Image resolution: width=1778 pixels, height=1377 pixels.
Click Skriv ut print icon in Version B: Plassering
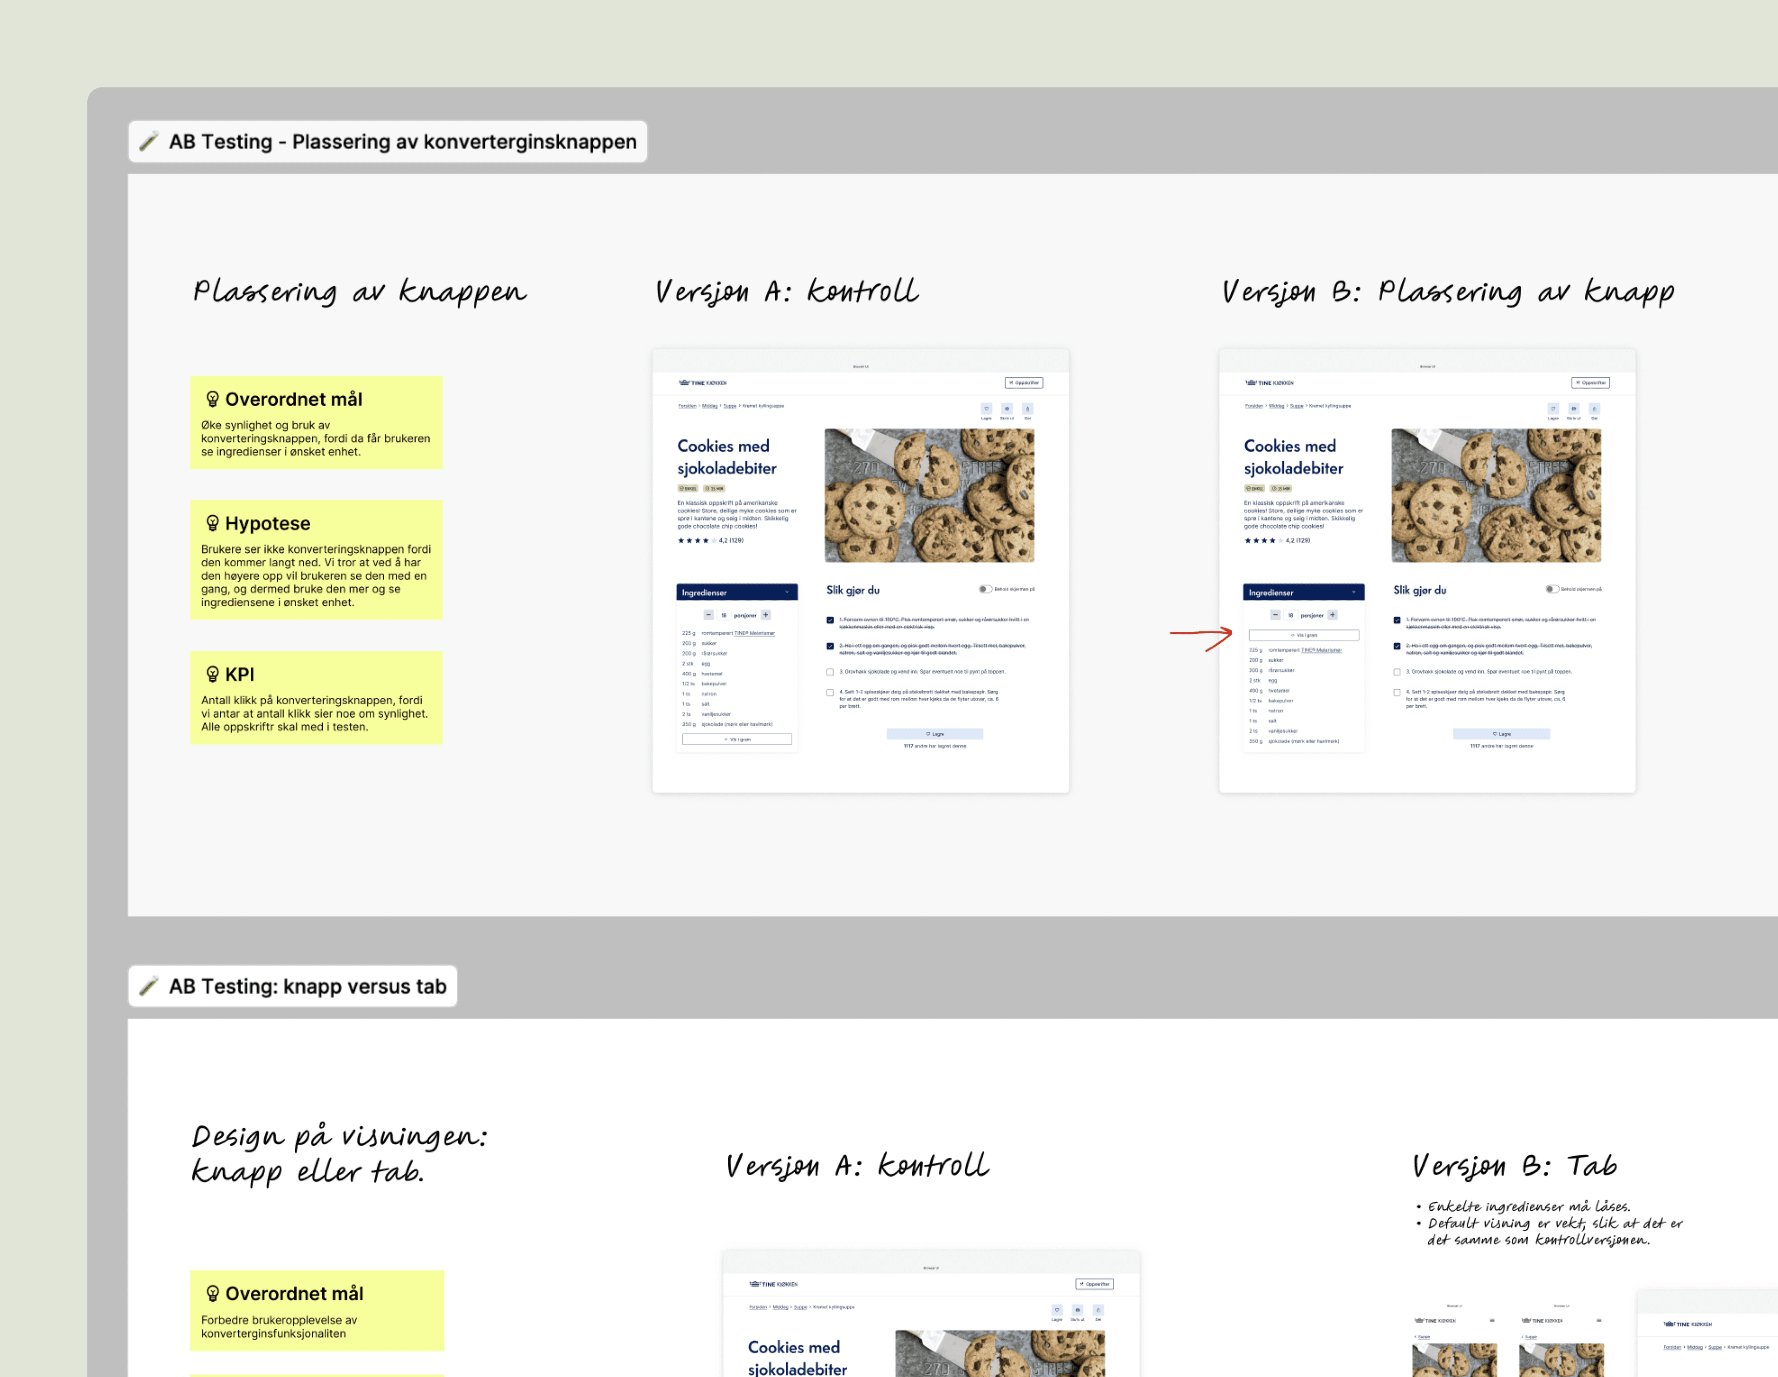[x=1574, y=409]
